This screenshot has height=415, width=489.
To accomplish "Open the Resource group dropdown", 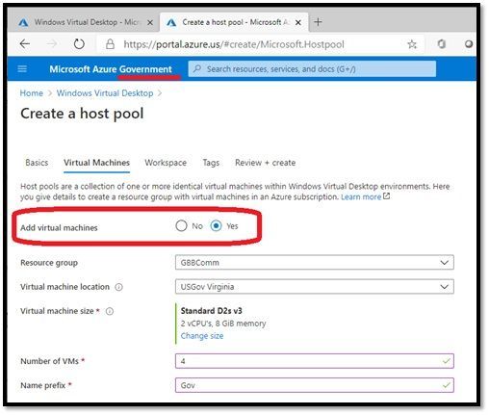I will 315,263.
